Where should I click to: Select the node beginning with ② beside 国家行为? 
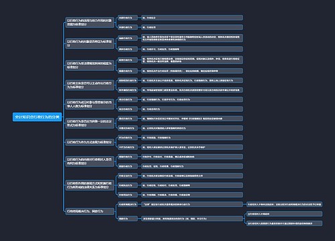[284, 224]
